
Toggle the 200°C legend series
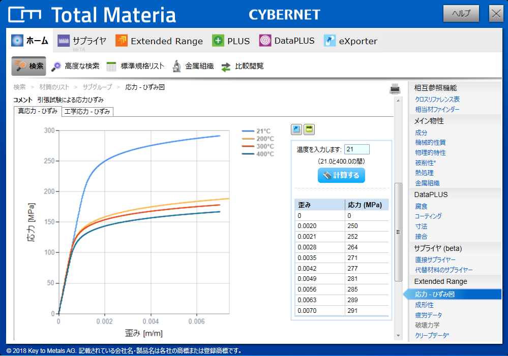[x=258, y=139]
